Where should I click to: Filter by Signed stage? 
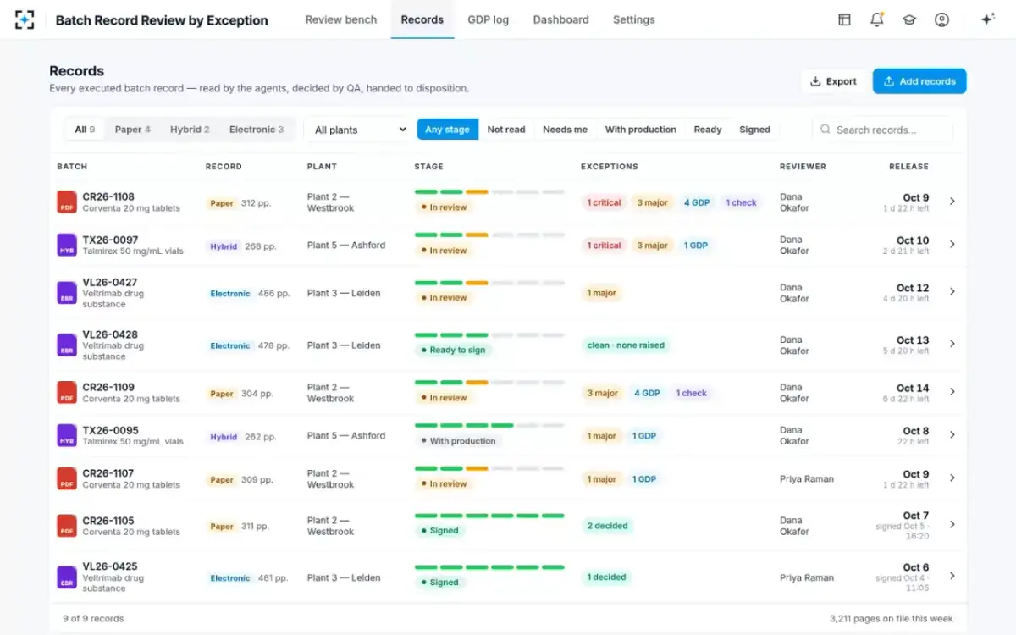[x=754, y=130]
